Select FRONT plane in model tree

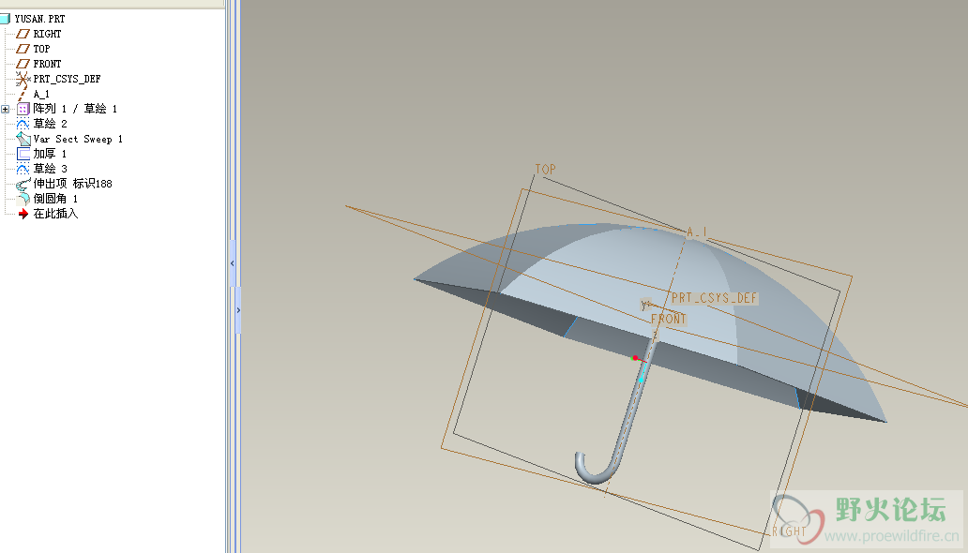coord(47,64)
